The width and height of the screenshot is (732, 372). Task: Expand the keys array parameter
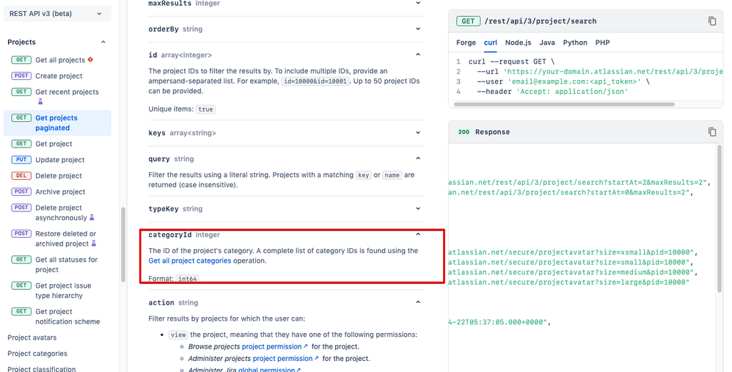[x=418, y=133]
